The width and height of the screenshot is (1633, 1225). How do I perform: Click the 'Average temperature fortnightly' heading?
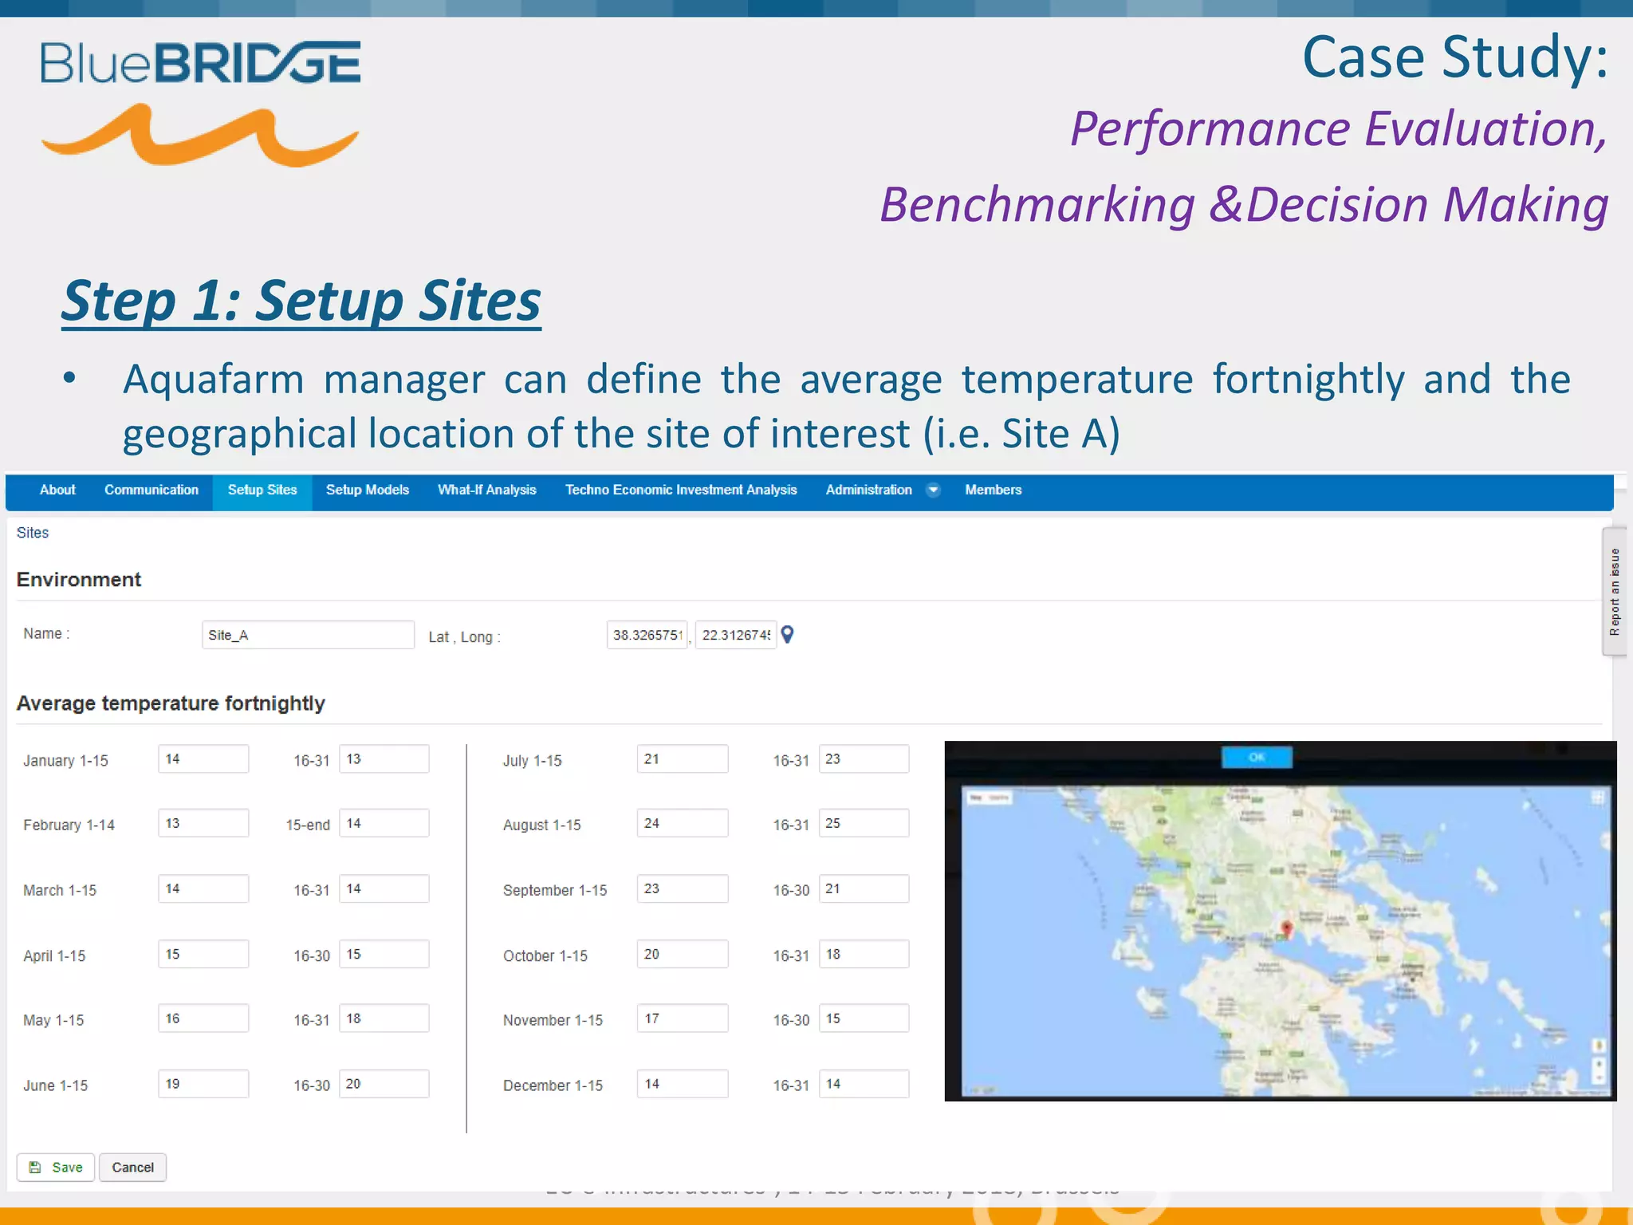pyautogui.click(x=171, y=703)
